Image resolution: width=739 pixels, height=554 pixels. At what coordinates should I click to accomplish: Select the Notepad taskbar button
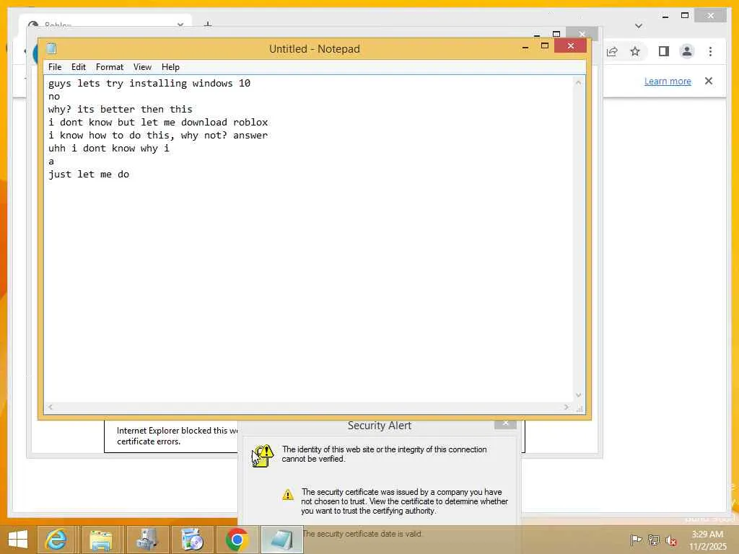coord(282,540)
